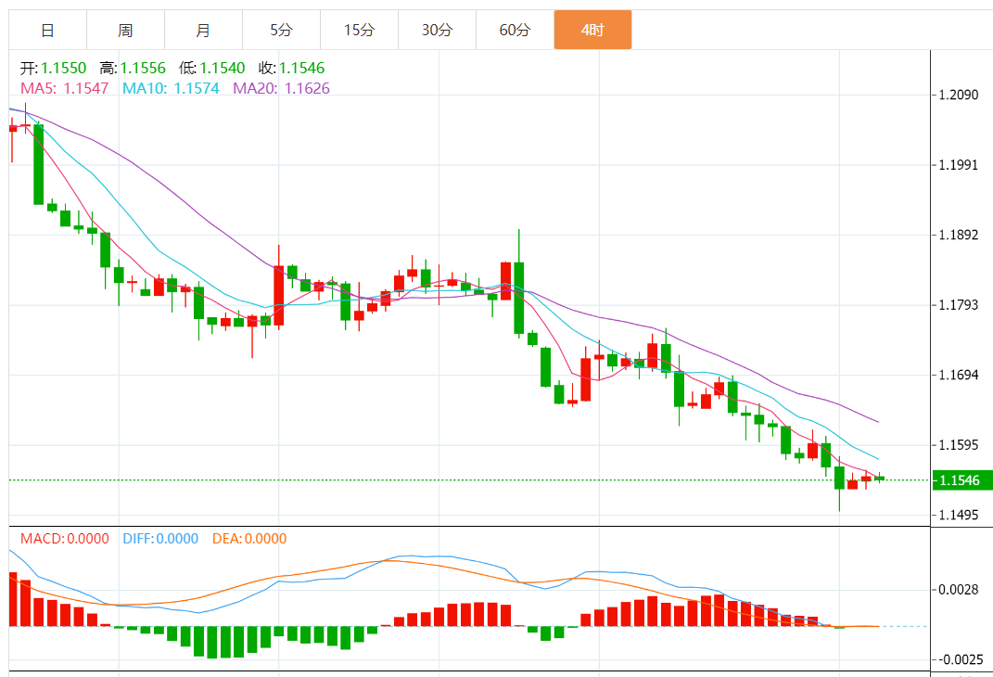The height and width of the screenshot is (677, 993).
Task: Click the 高:1.1556 high price text
Action: (x=133, y=68)
